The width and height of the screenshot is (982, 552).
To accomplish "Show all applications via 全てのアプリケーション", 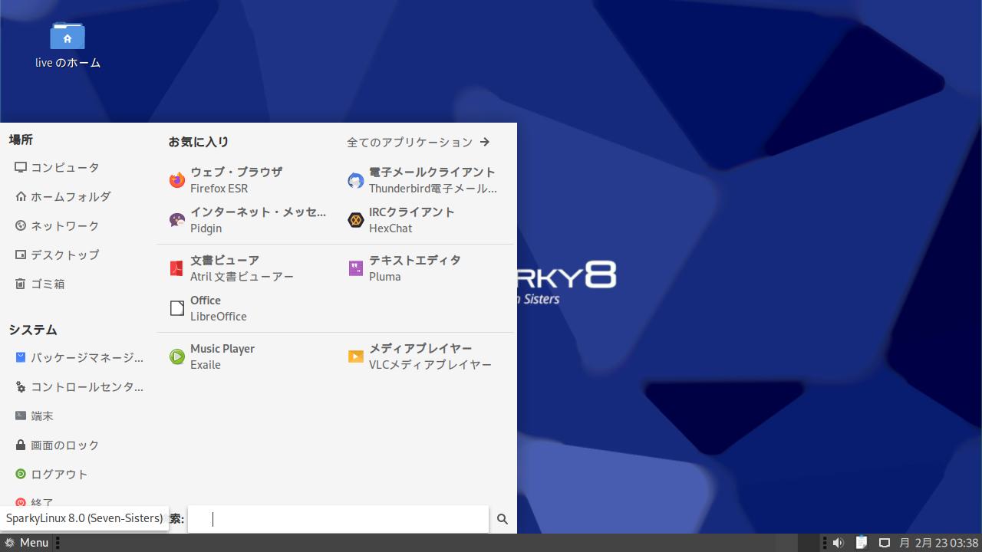I will 418,142.
